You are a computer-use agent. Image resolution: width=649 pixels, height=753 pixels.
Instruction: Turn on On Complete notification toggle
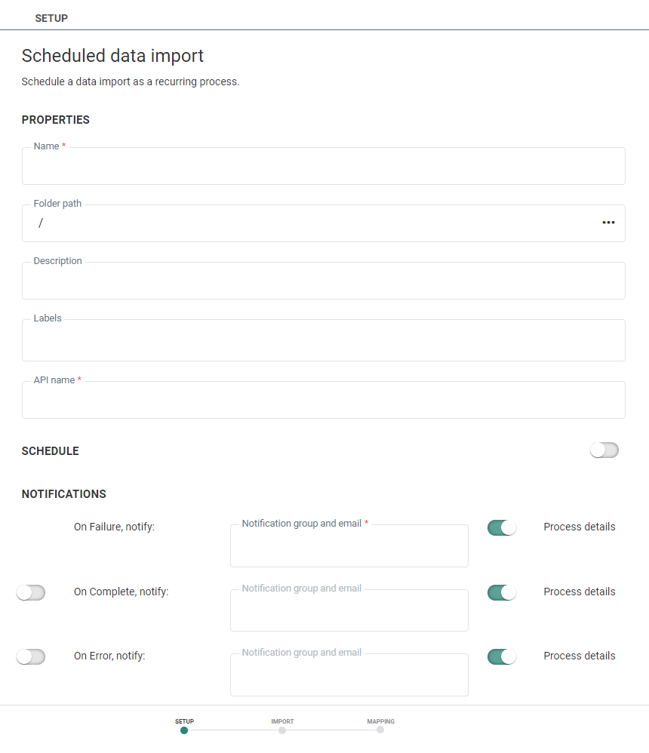pyautogui.click(x=31, y=592)
